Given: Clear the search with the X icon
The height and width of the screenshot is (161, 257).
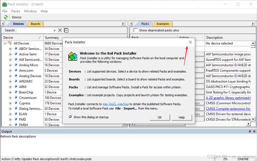Looking at the screenshot, I should point(60,30).
